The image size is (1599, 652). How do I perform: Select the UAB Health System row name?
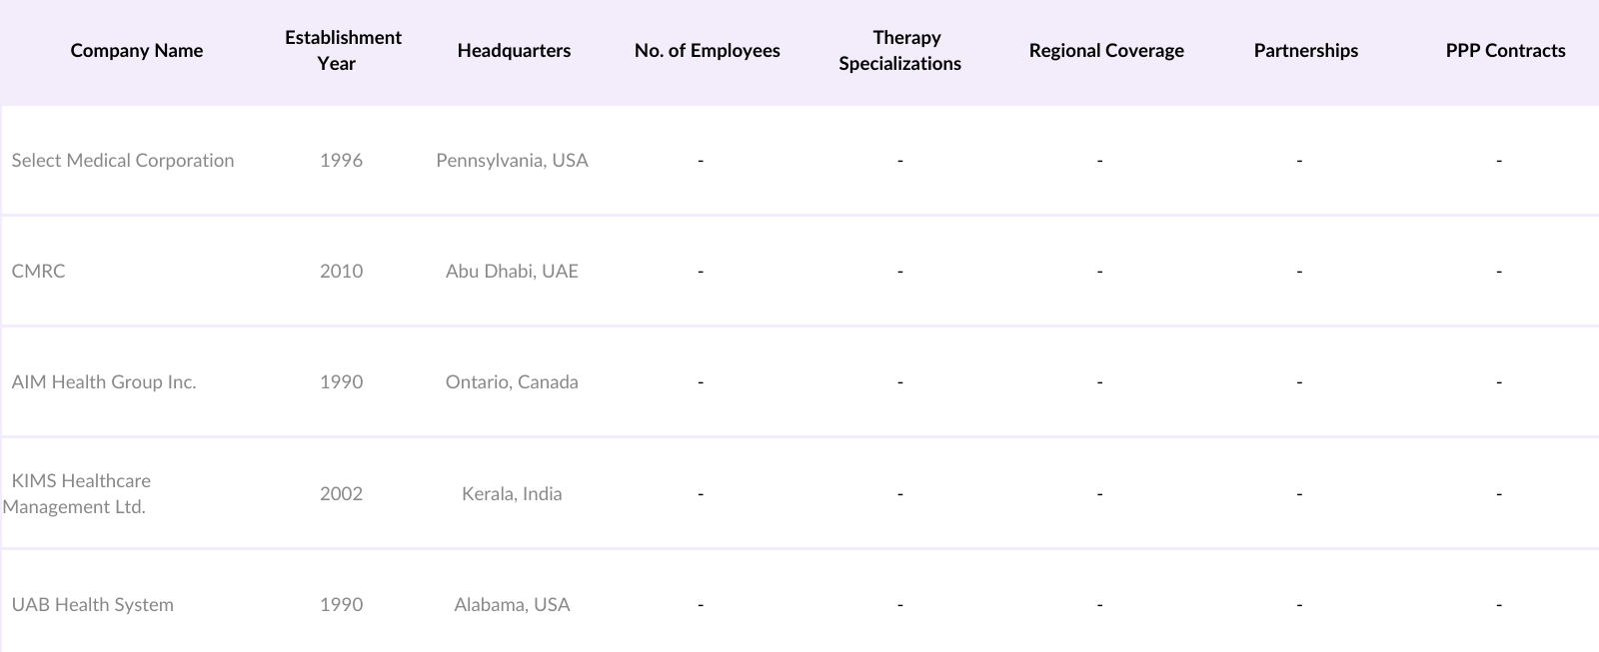pos(93,605)
